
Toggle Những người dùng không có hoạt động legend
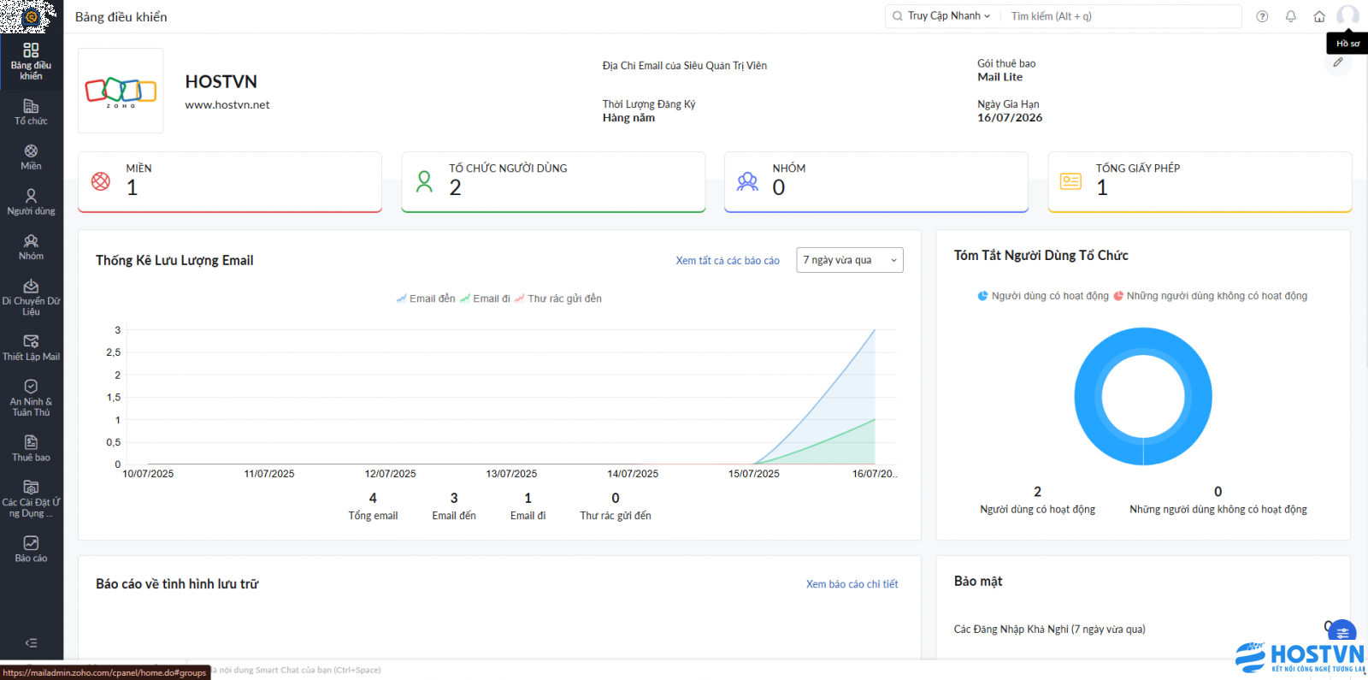coord(1210,296)
